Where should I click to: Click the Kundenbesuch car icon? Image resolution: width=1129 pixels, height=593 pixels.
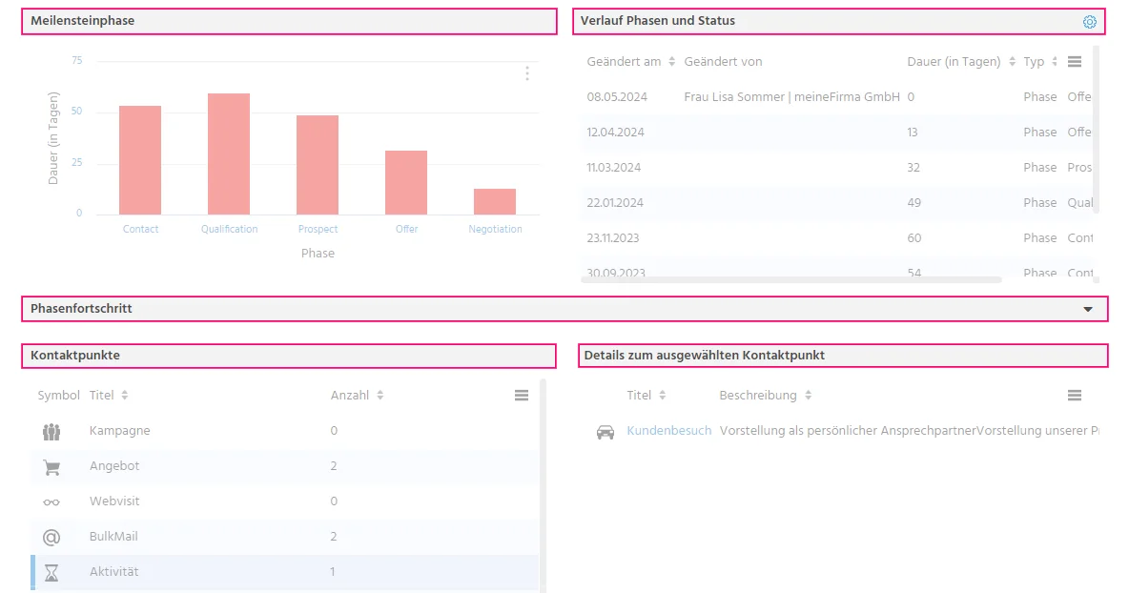click(x=606, y=432)
